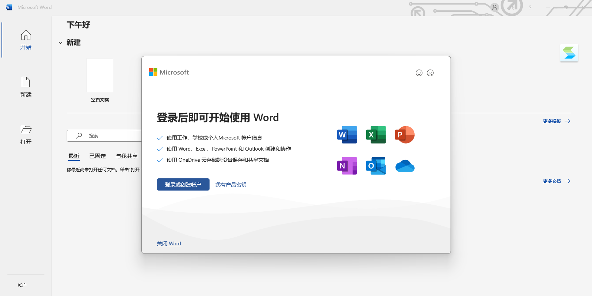
Task: Click the OneNote app icon
Action: pos(347,166)
